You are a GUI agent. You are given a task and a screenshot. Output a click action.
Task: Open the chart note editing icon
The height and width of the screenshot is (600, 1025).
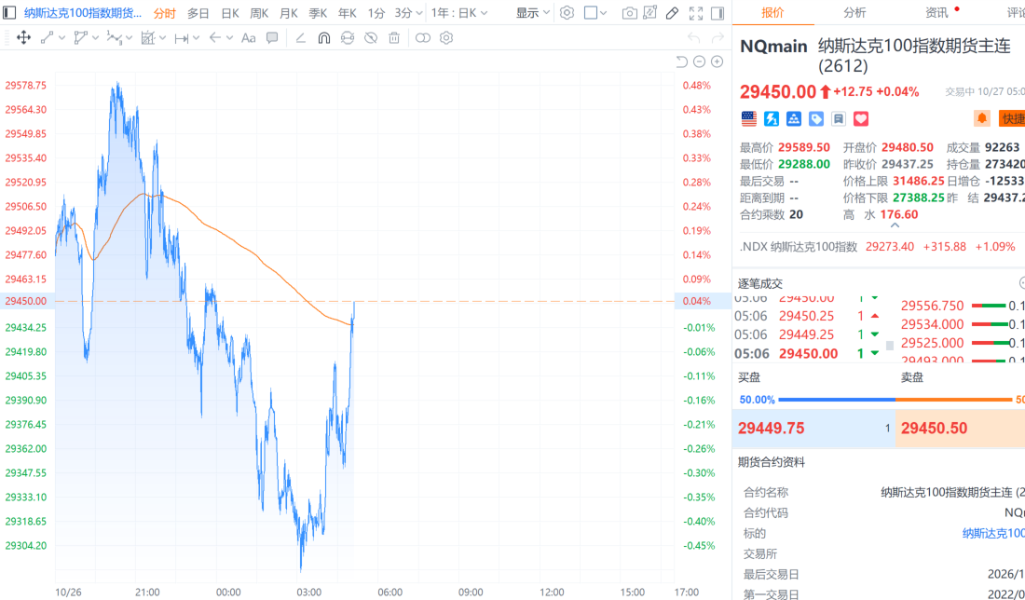(649, 13)
